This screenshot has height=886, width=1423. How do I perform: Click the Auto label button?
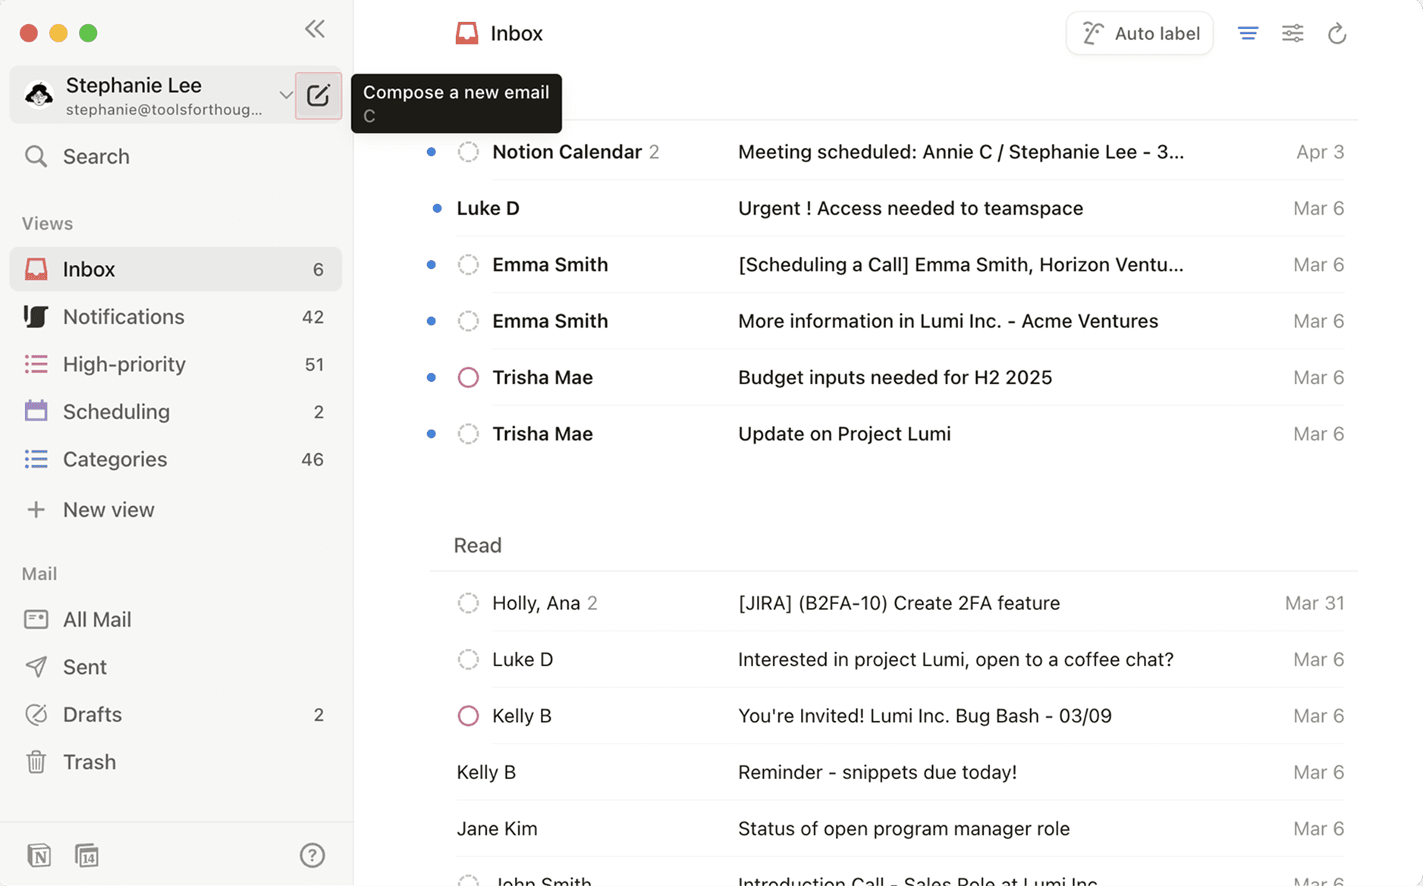(x=1139, y=33)
